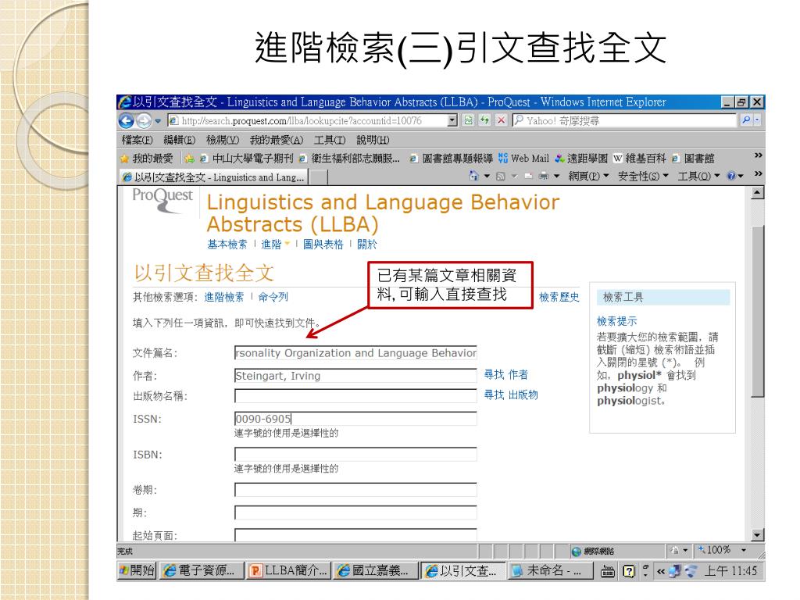Switch to LLBA簡介 PowerPoint taskbar item
800x600 pixels.
[288, 570]
